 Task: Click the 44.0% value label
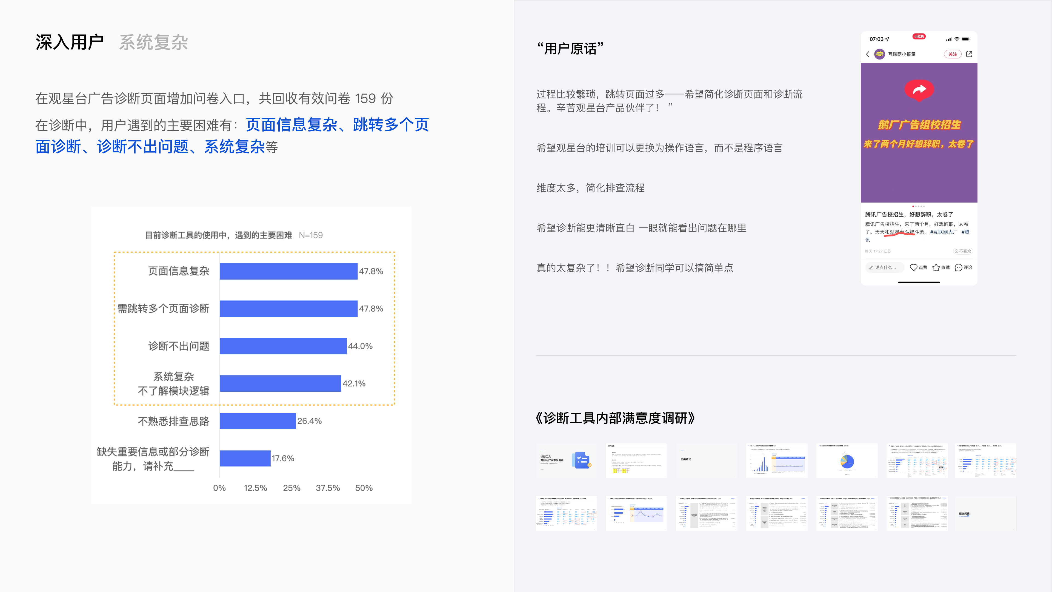pos(360,346)
